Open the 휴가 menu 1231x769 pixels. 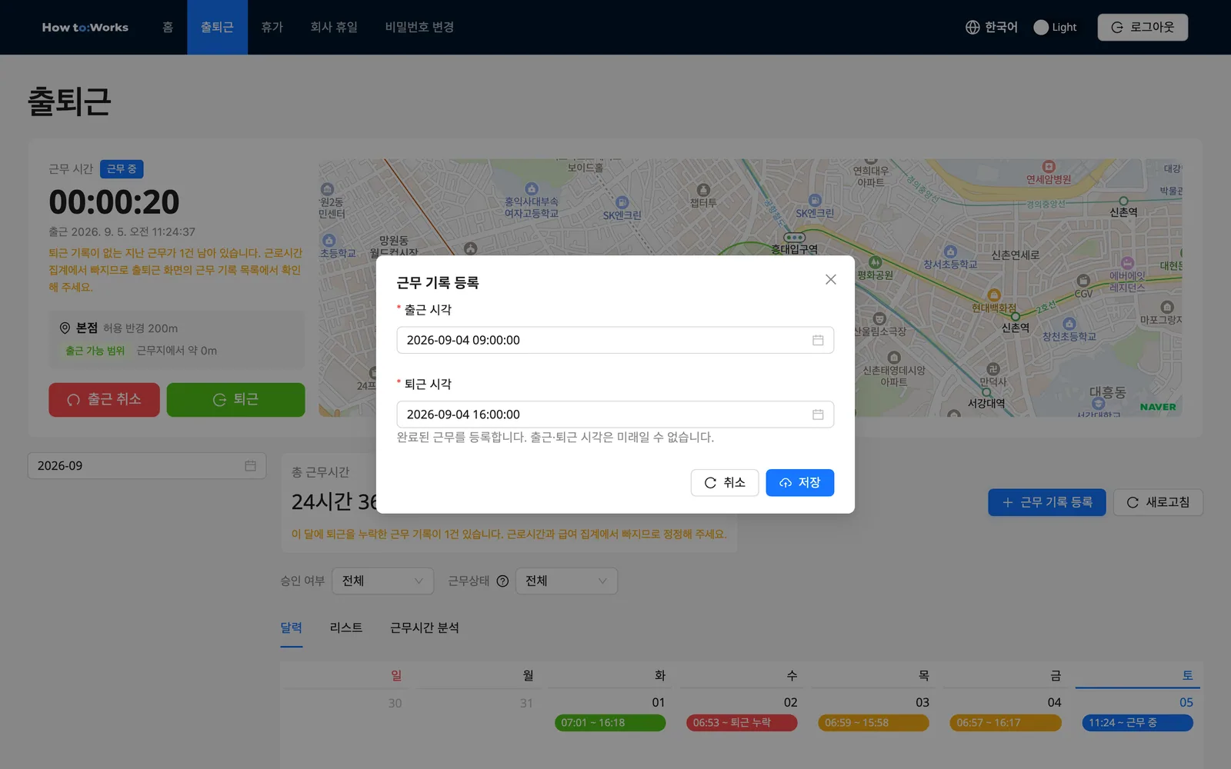(x=272, y=28)
